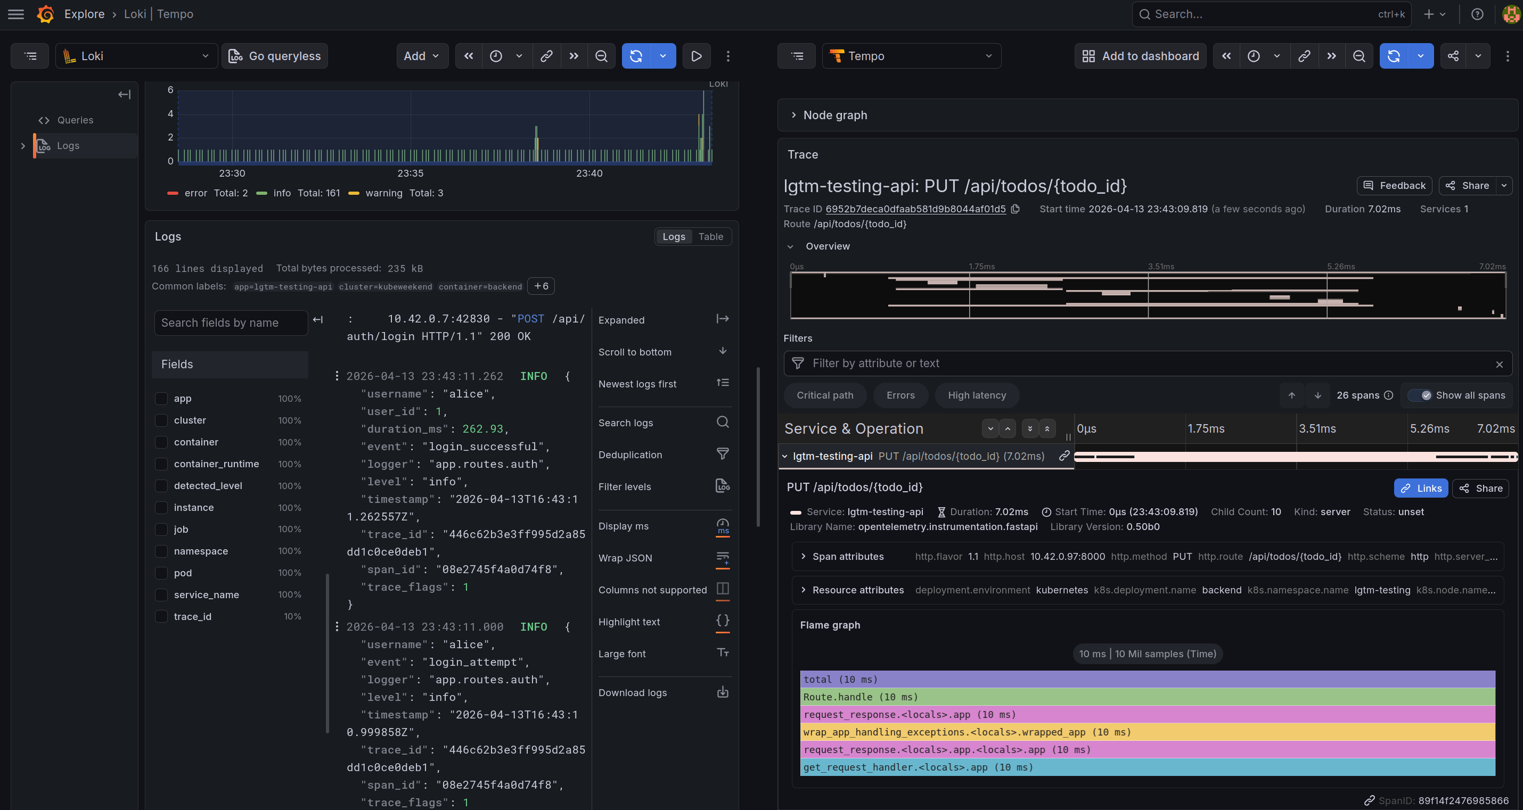
Task: Click the Loki zoom out time range icon
Action: (601, 56)
